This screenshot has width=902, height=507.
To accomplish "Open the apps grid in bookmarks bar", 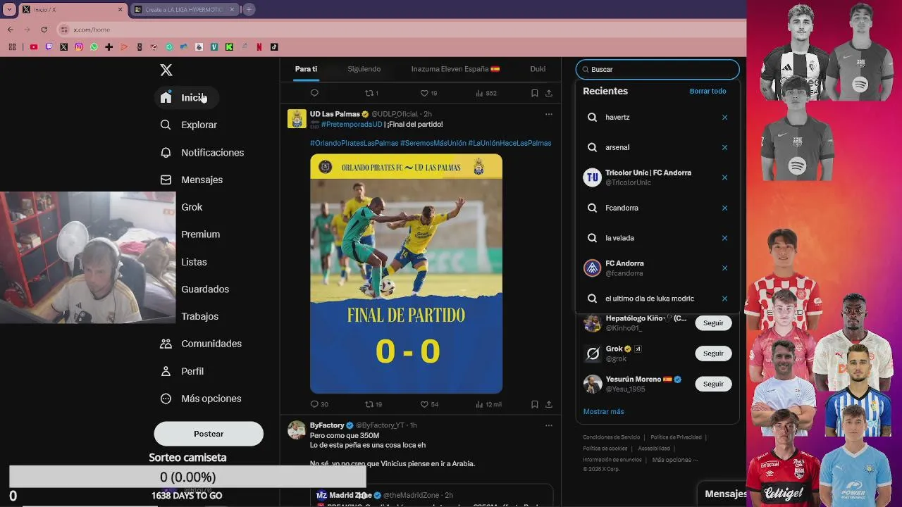I will pyautogui.click(x=12, y=47).
